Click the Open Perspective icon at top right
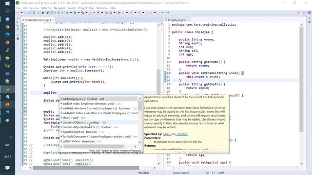312x175 pixels. tap(304, 13)
